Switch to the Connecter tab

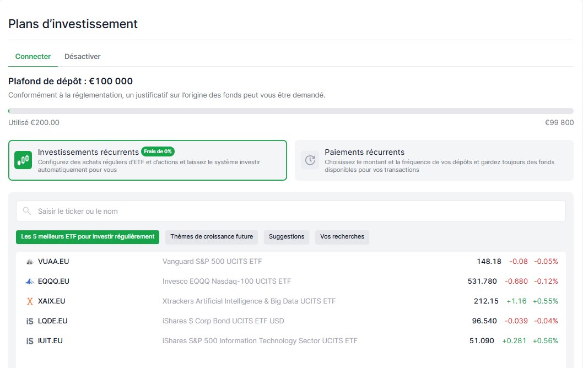click(x=33, y=57)
